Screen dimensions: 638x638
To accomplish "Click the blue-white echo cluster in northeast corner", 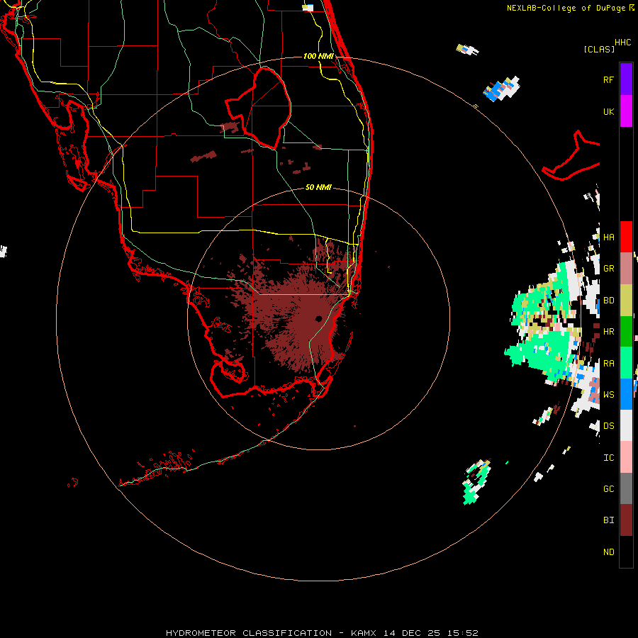I will [501, 89].
